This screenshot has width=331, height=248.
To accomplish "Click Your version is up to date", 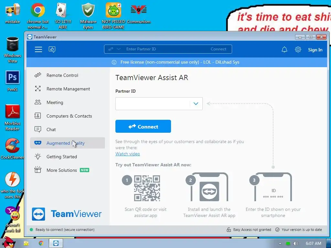I will (302, 230).
